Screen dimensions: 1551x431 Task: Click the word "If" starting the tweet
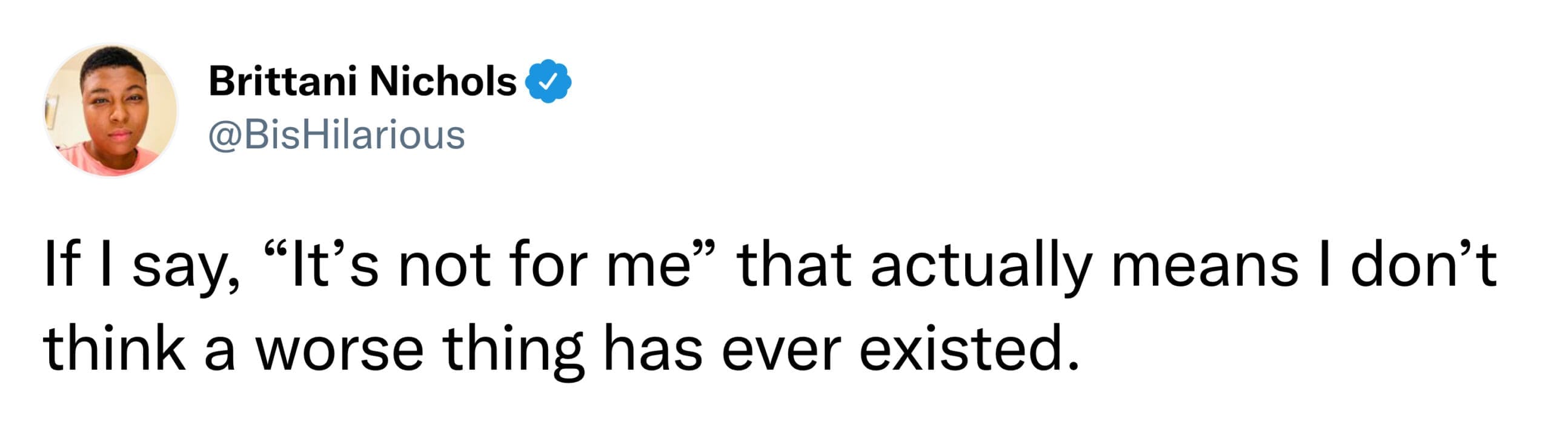tap(61, 266)
